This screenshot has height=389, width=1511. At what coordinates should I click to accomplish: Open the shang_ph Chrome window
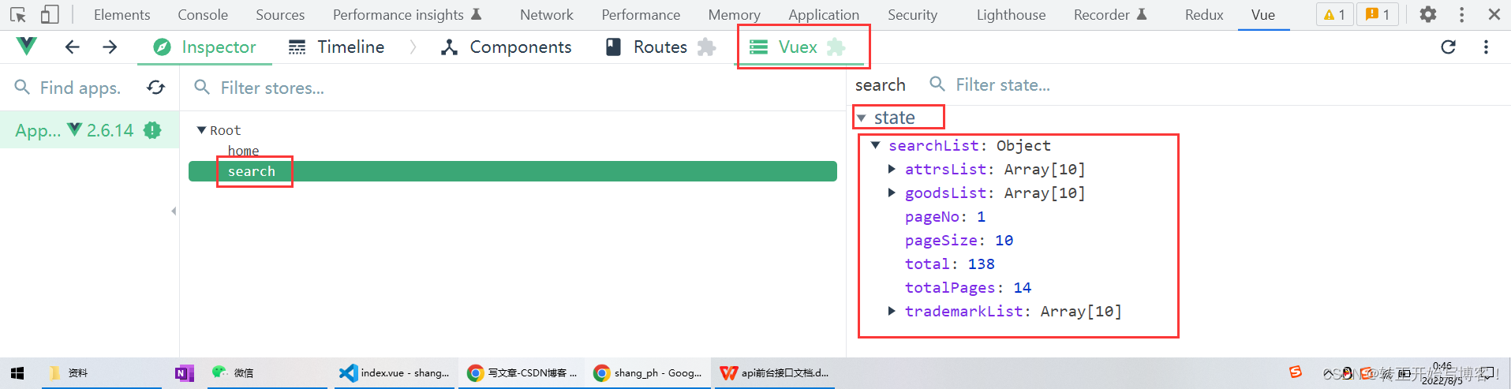[648, 373]
